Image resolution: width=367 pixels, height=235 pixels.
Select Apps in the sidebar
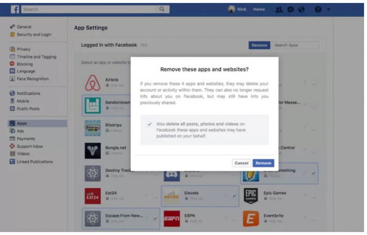click(37, 123)
